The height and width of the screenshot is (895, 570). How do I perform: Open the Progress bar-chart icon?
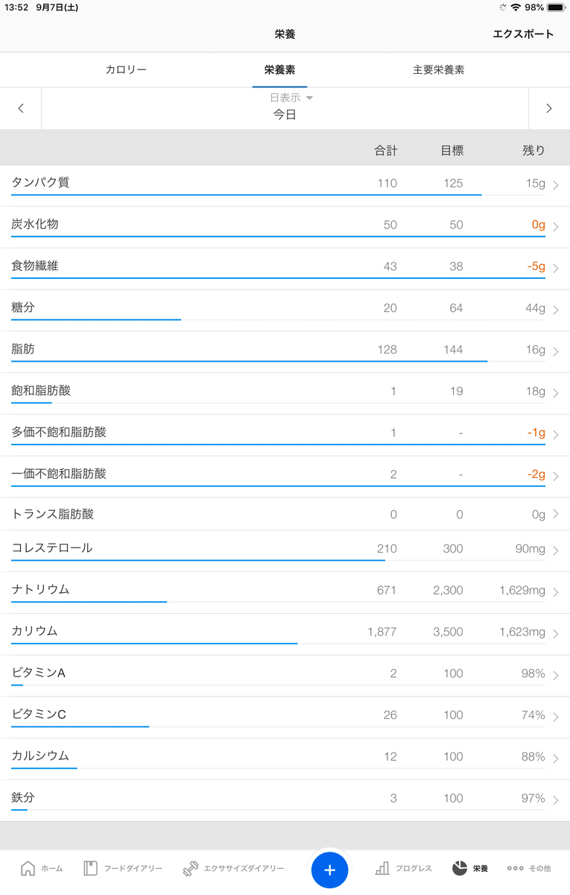382,868
